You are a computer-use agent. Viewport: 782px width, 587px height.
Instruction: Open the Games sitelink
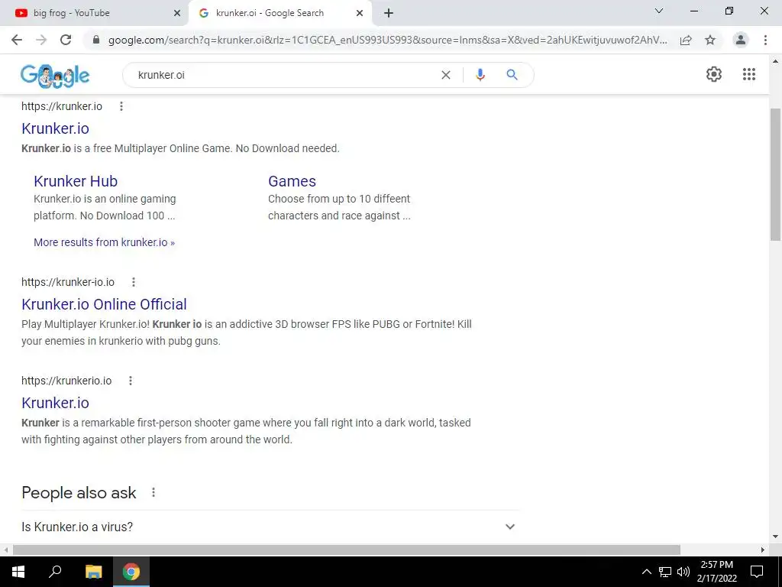point(292,181)
